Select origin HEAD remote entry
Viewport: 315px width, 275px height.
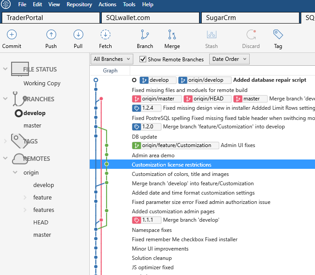coord(41,223)
